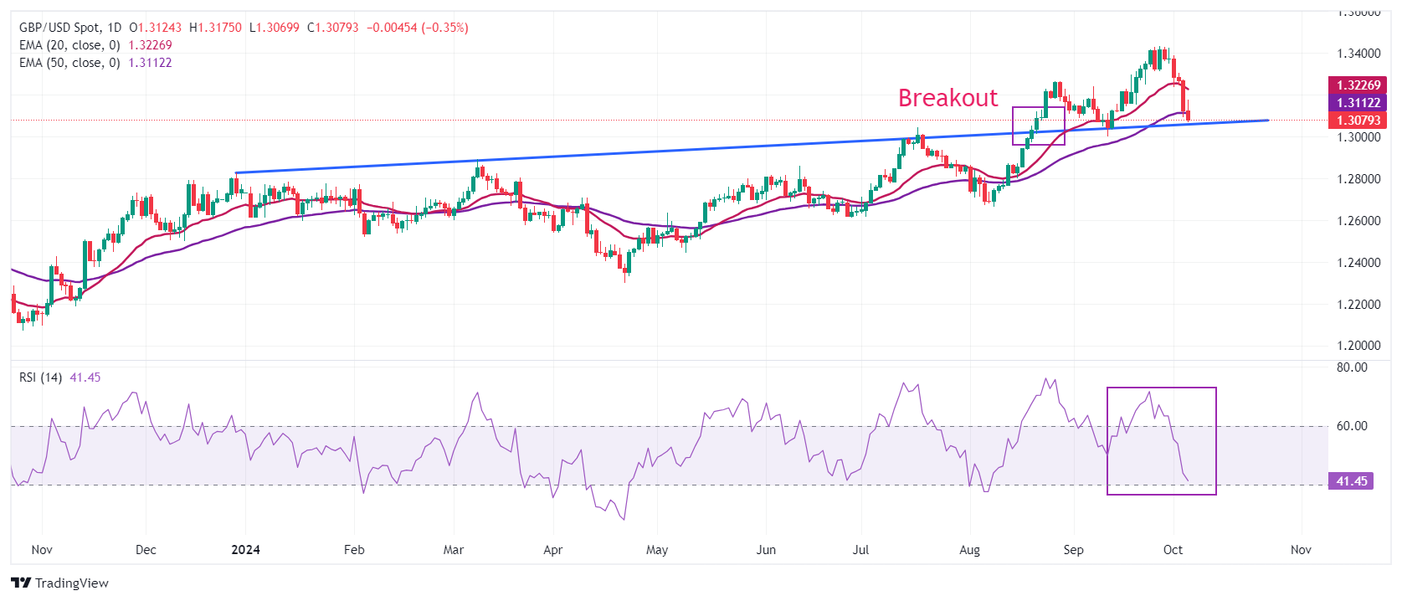Open the RSI (14) indicator legend

click(x=41, y=378)
